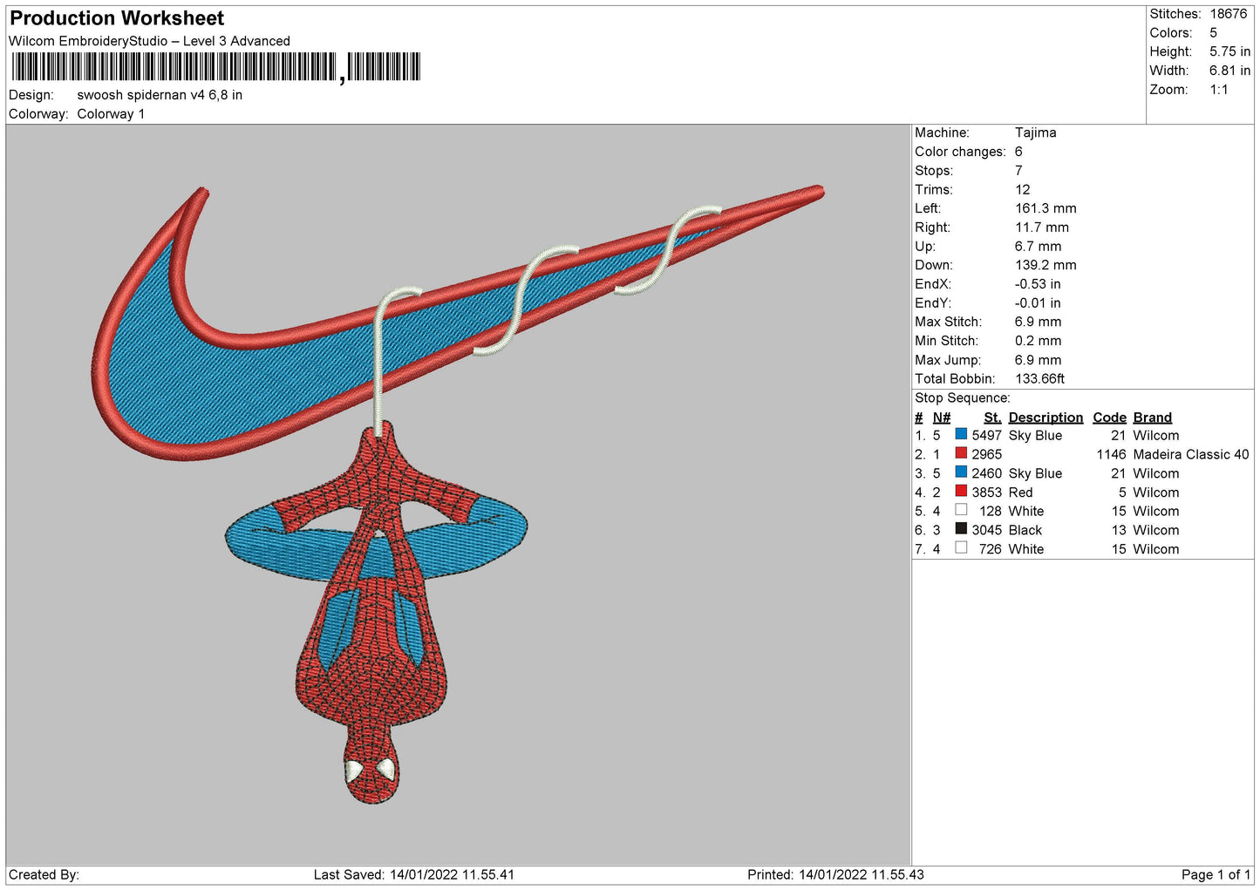Check the White color box for stop 7
The width and height of the screenshot is (1260, 890).
coord(961,547)
